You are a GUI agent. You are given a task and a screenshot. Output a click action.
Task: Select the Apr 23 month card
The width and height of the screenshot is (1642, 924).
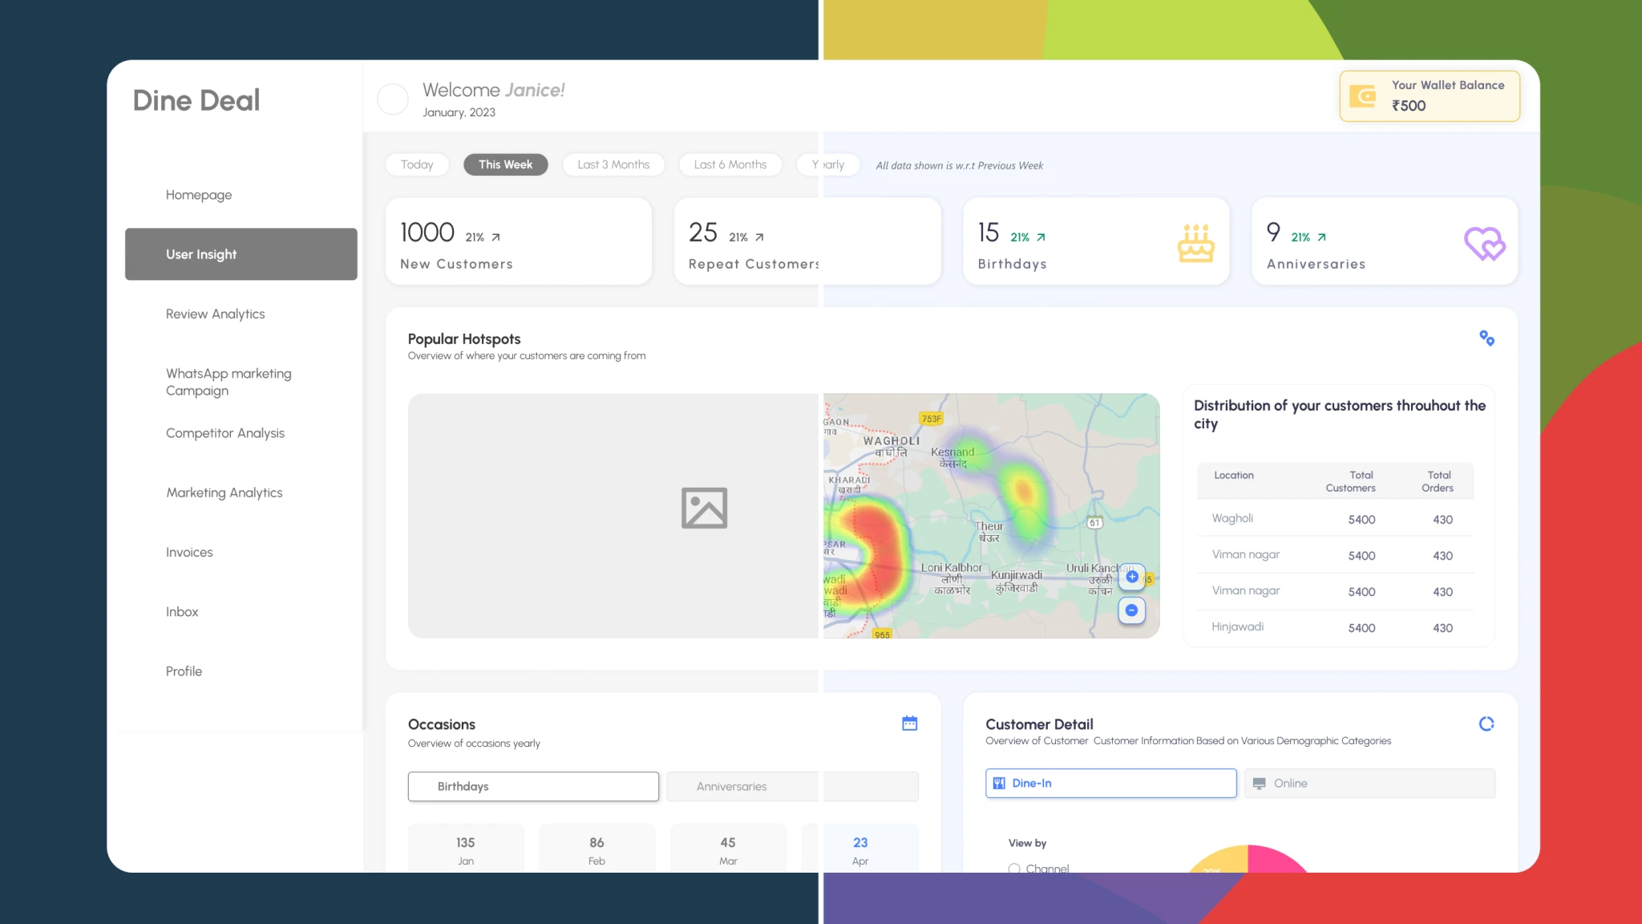pos(860,849)
